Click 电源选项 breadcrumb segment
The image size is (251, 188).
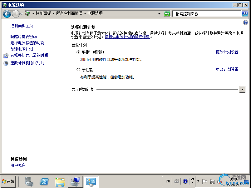(x=95, y=13)
